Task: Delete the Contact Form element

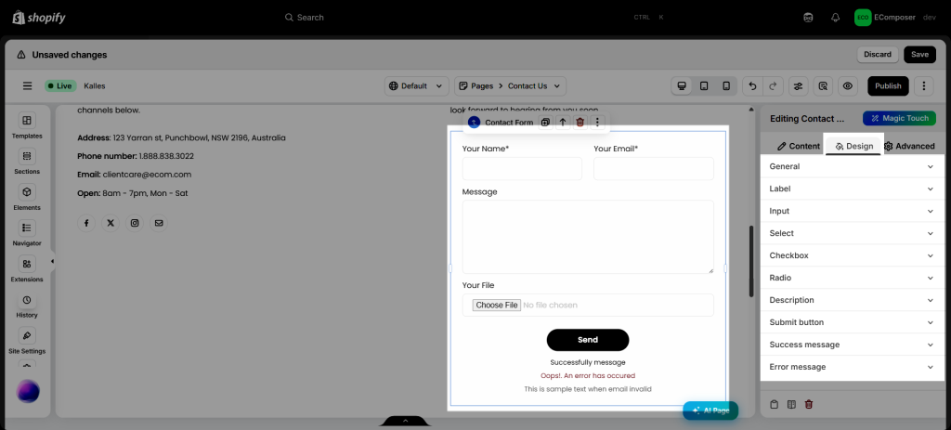Action: point(580,123)
